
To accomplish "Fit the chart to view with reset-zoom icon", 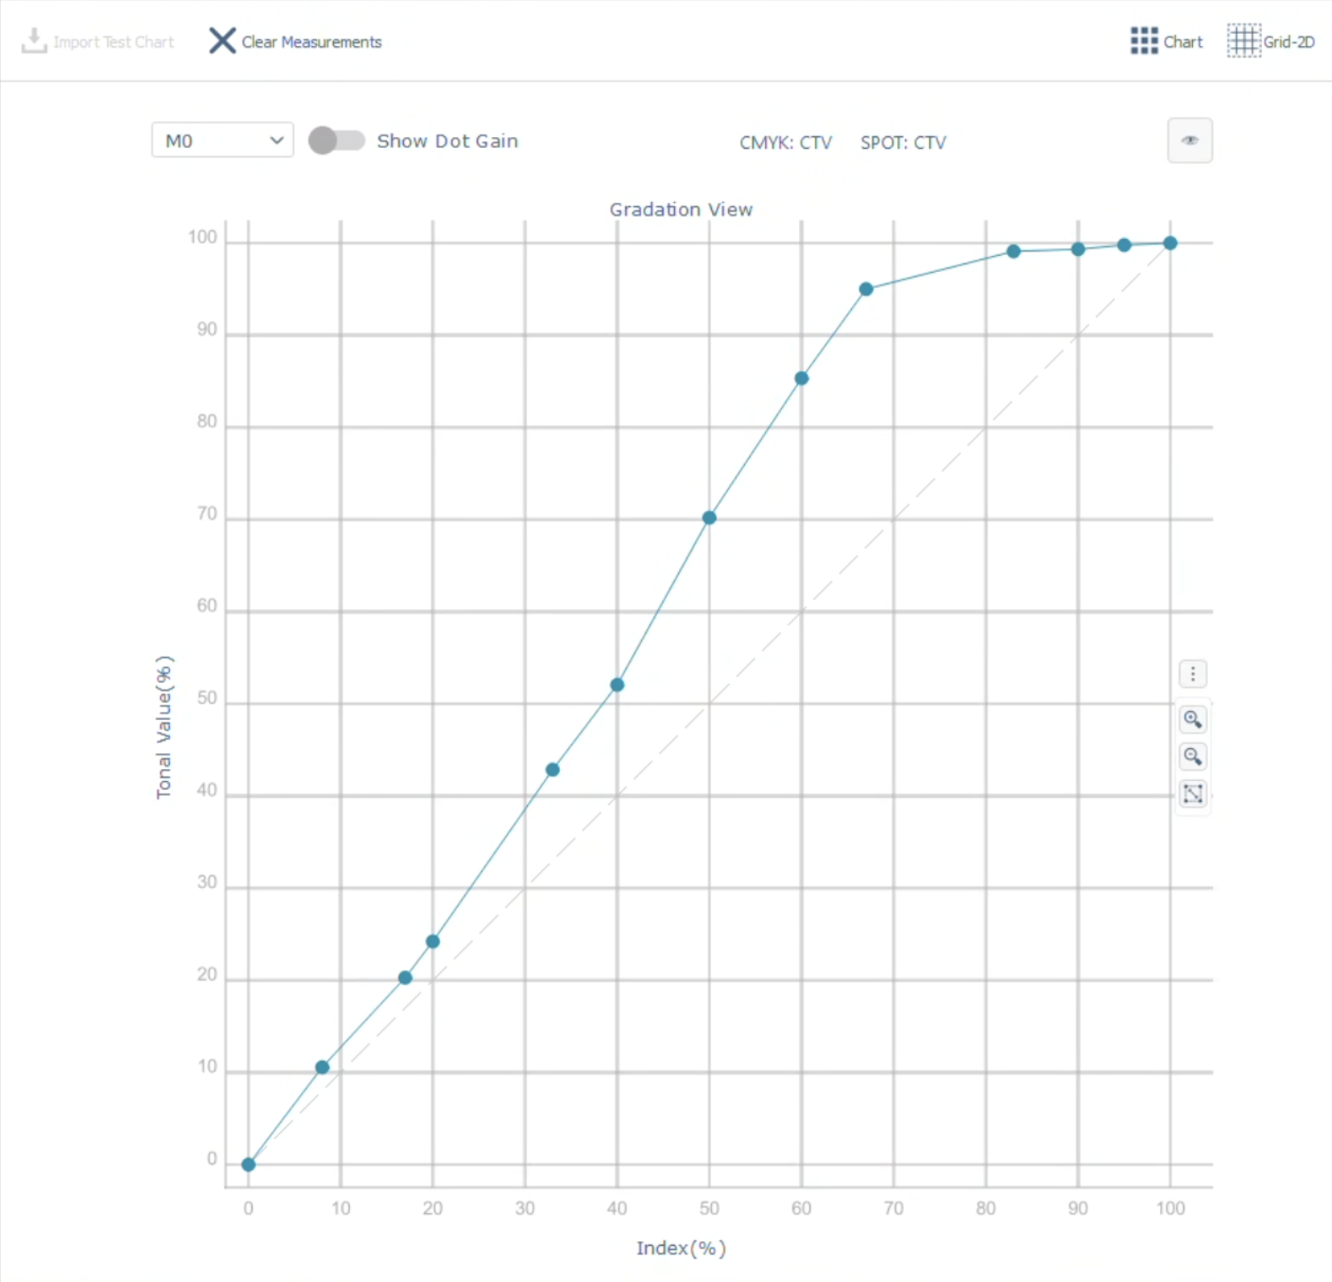I will pos(1193,793).
